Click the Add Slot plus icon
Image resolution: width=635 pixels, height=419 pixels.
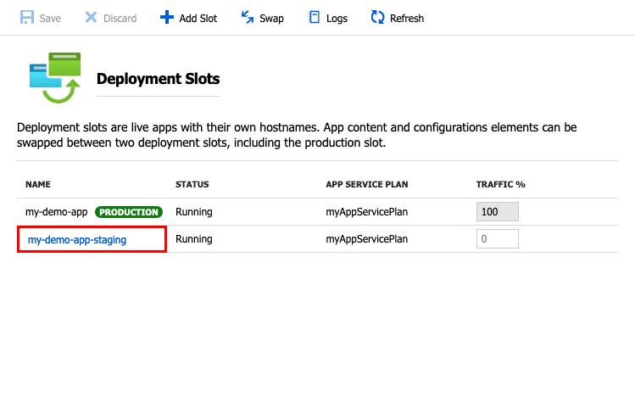[166, 17]
